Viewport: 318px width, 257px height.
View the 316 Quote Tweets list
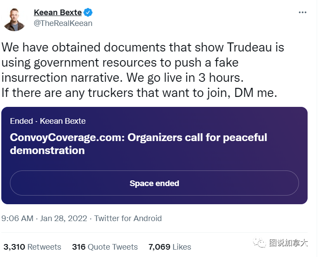(105, 247)
